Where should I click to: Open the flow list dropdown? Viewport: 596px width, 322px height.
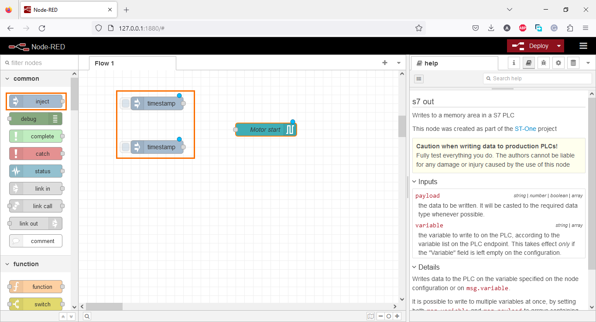click(398, 63)
